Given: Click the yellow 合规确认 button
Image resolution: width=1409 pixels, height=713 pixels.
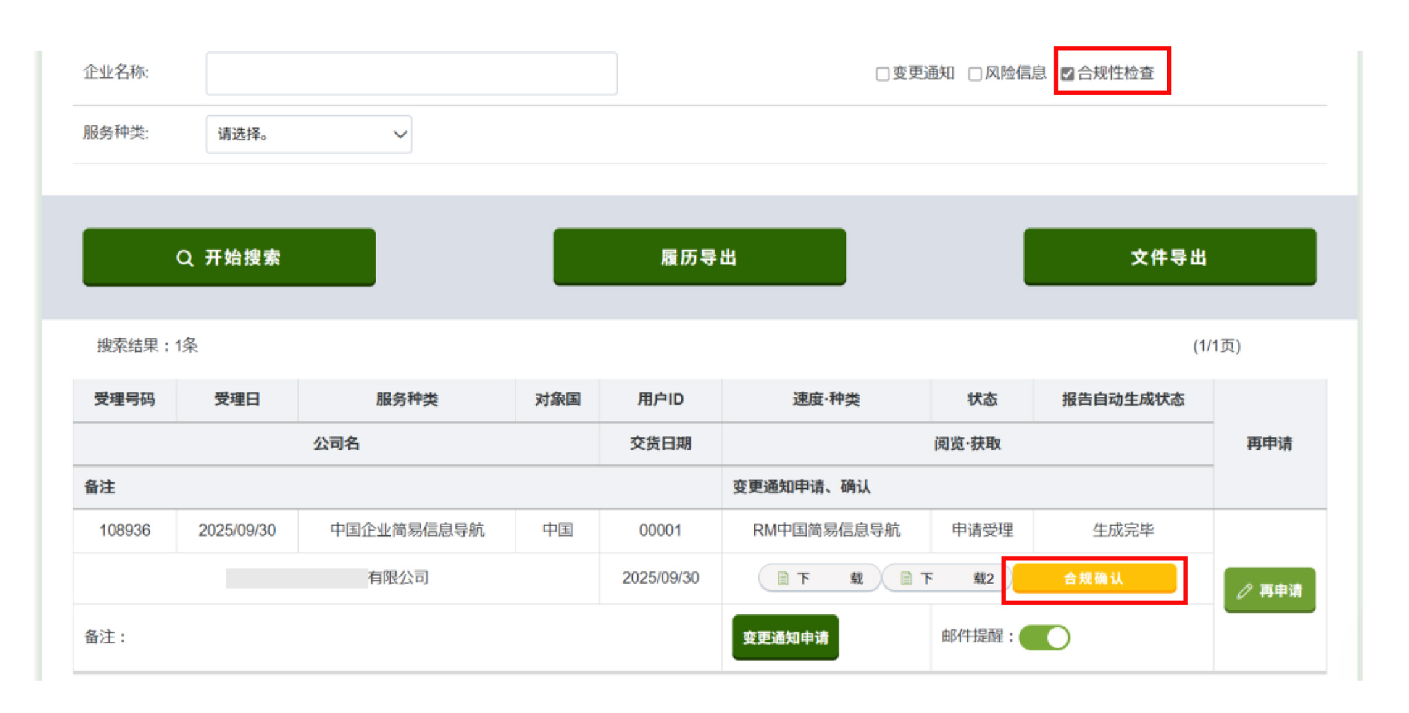Looking at the screenshot, I should coord(1094,578).
